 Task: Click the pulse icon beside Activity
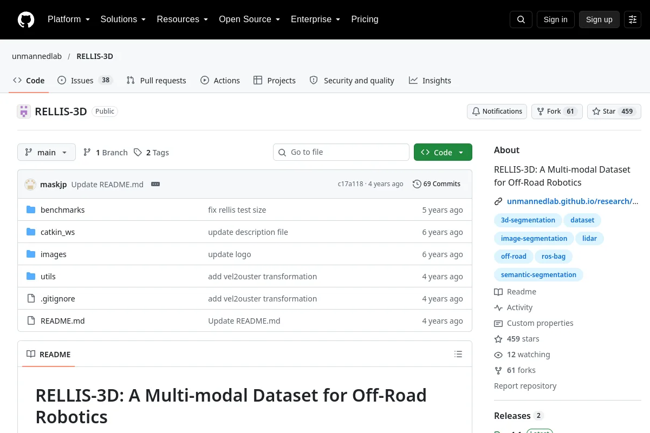pyautogui.click(x=498, y=307)
